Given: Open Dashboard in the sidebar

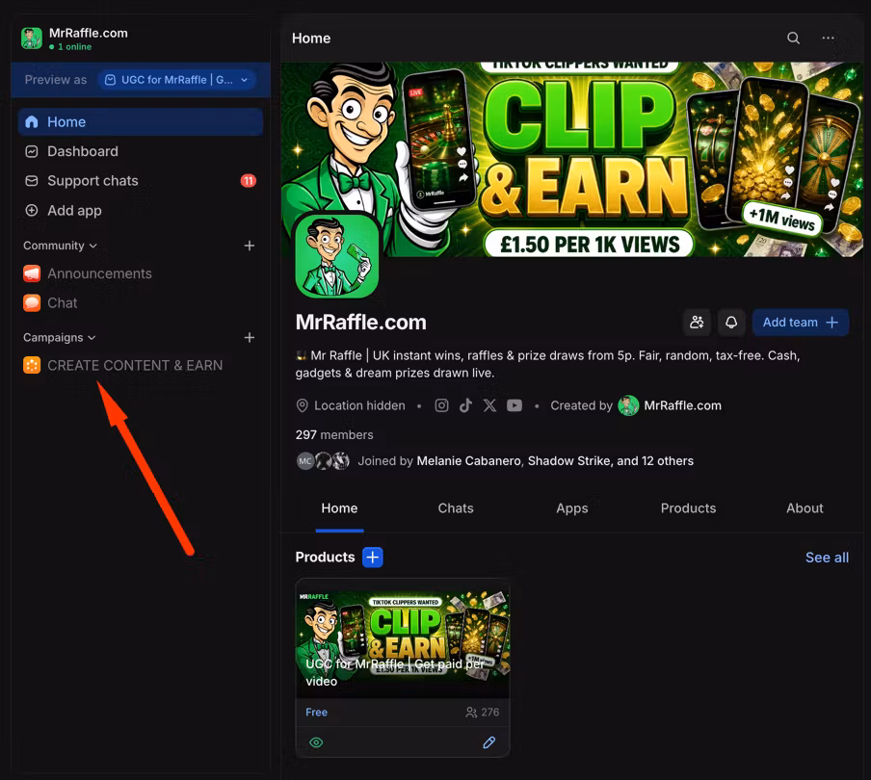Looking at the screenshot, I should click(141, 151).
